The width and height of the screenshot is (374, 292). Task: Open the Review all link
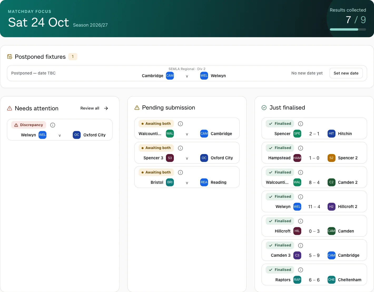(94, 108)
